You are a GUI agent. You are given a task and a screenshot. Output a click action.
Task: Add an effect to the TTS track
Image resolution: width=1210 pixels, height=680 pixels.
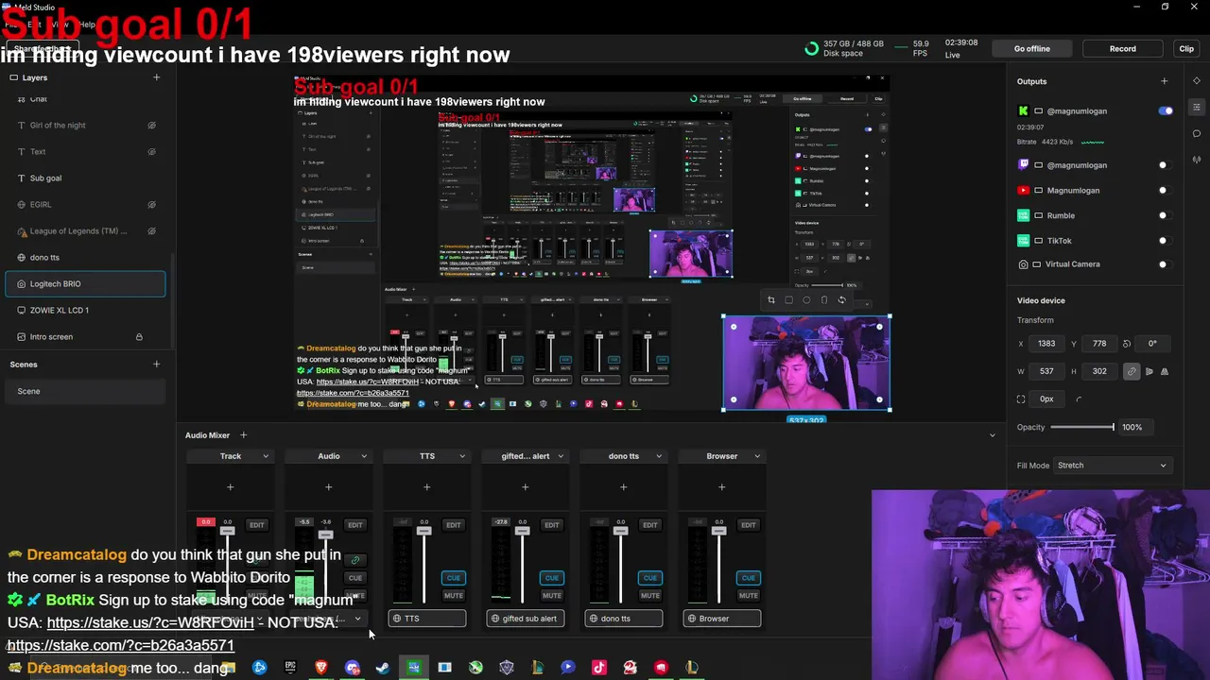click(x=427, y=487)
